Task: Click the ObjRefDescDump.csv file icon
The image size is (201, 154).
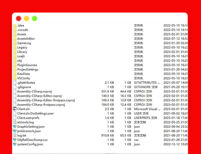Action: [x=15, y=140]
